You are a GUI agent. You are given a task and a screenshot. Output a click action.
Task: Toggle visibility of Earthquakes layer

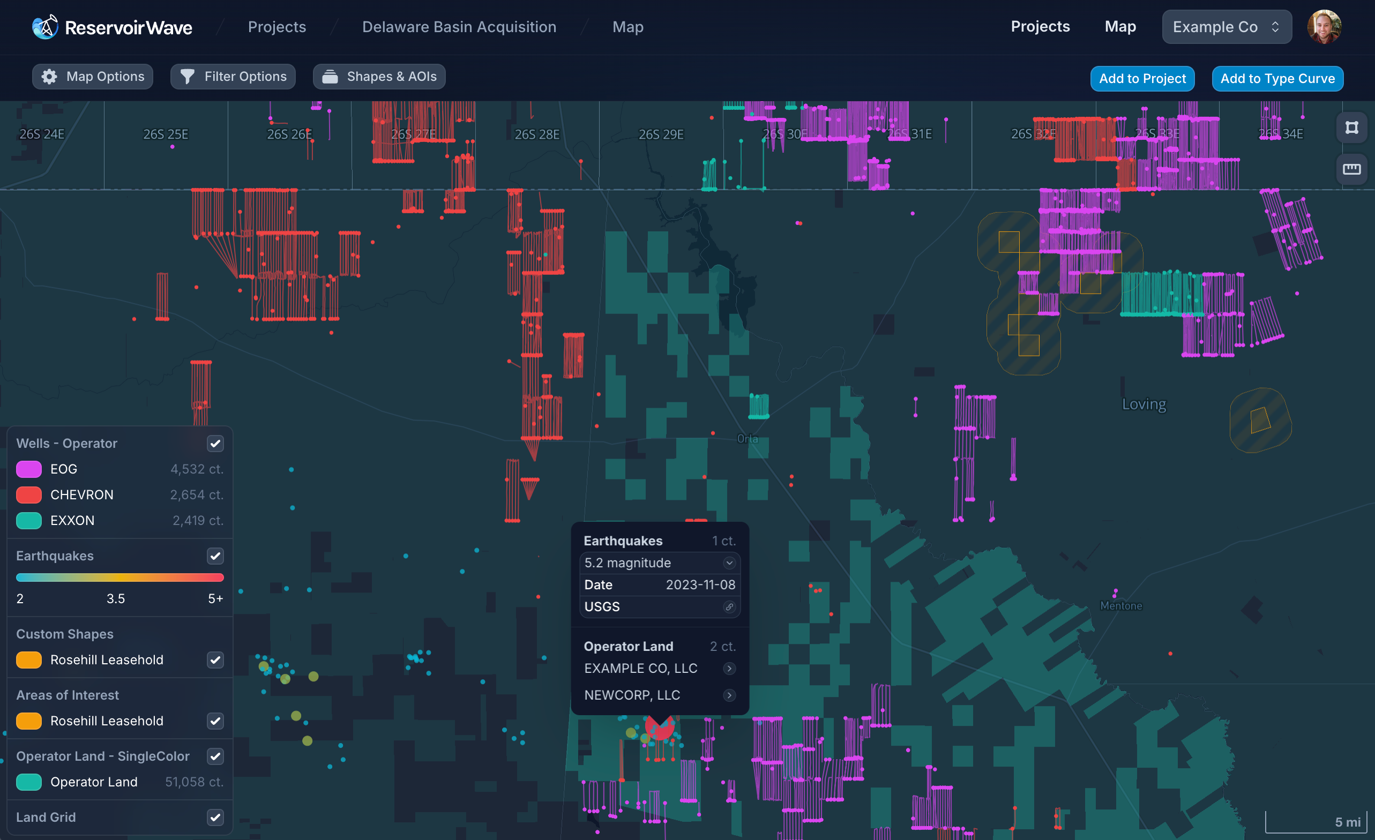(215, 555)
